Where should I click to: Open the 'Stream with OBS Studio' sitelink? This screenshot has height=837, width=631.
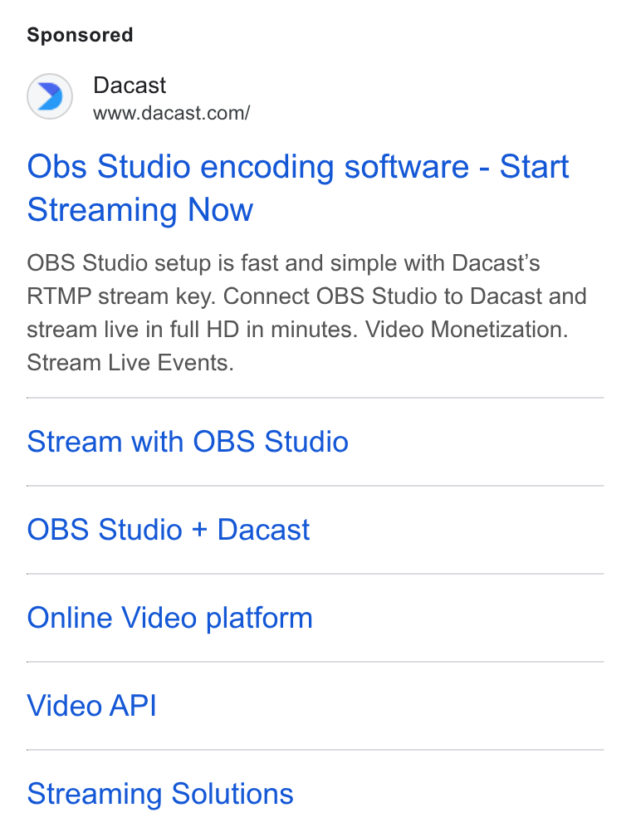click(188, 442)
